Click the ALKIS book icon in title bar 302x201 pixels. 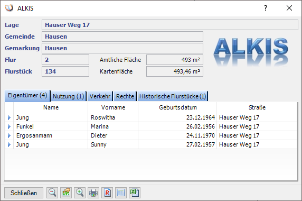pos(9,8)
